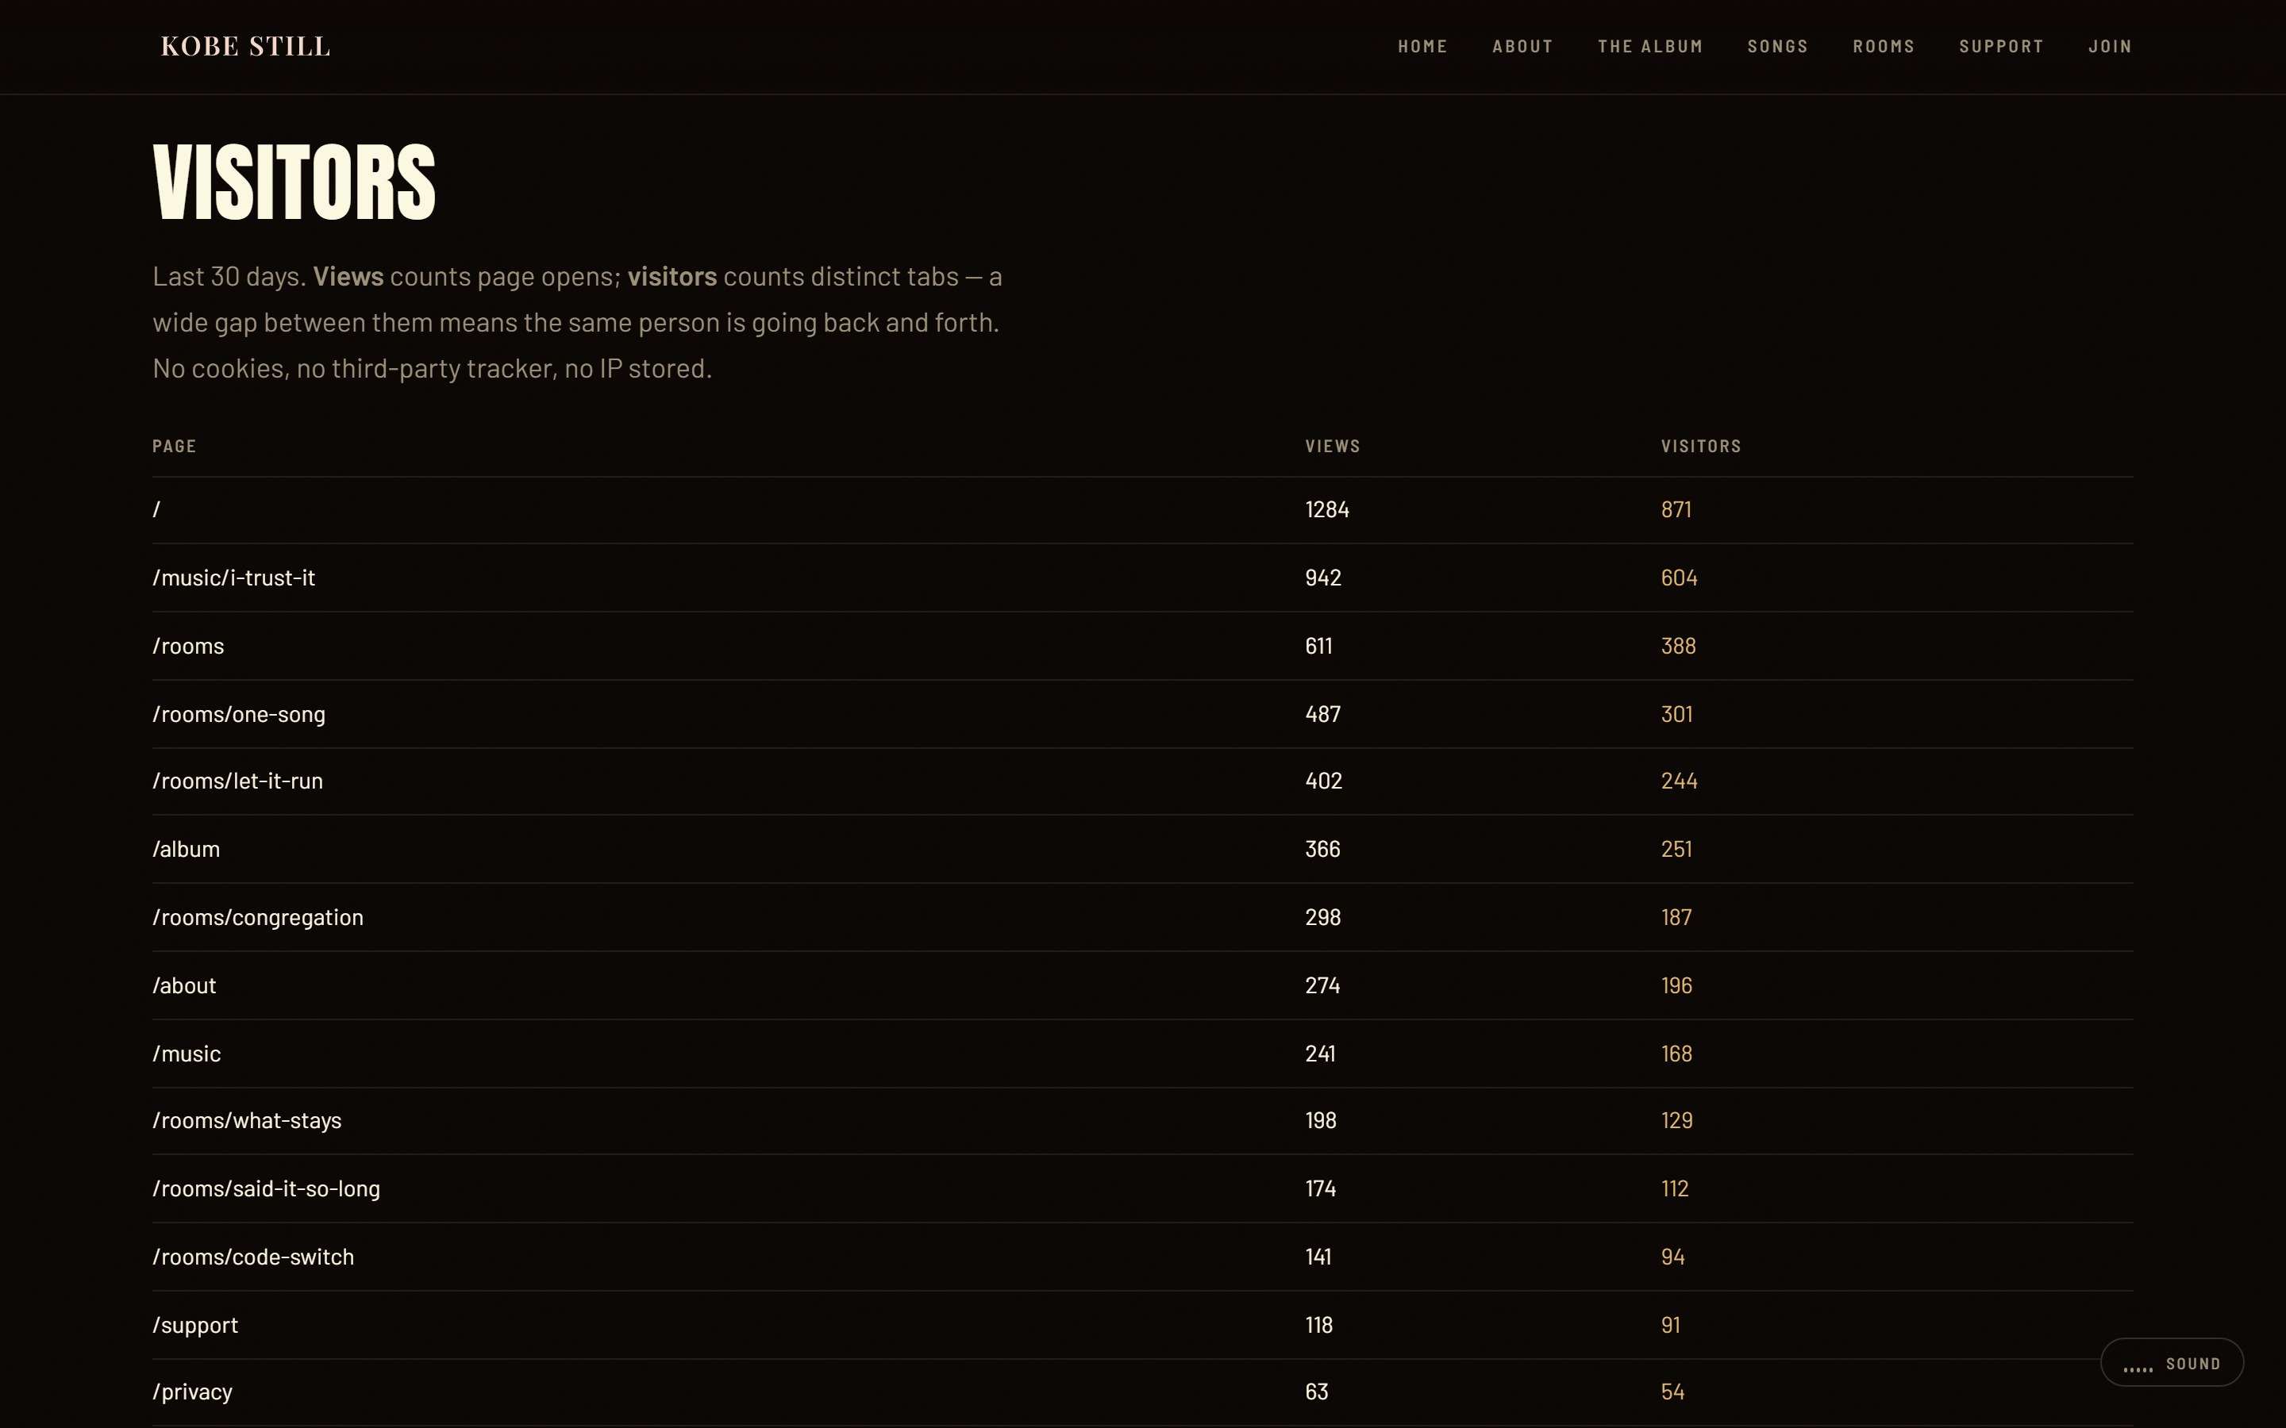The height and width of the screenshot is (1428, 2286).
Task: Navigate to SONGS in the header
Action: pyautogui.click(x=1778, y=46)
